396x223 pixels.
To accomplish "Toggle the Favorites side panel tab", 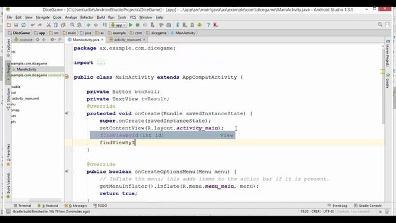I will [x=8, y=155].
